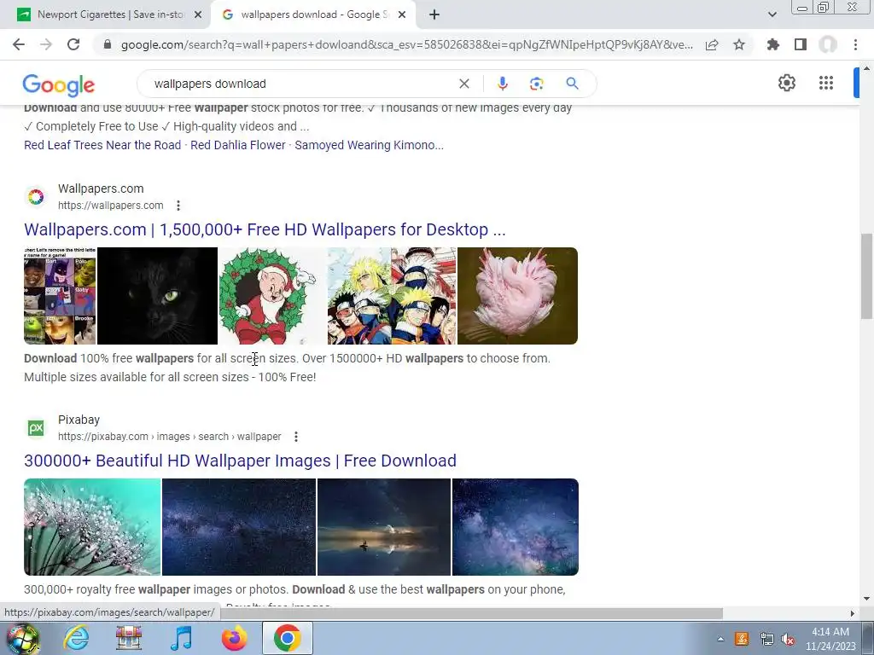View site security lock info
Screen dimensions: 874x655
pyautogui.click(x=108, y=44)
